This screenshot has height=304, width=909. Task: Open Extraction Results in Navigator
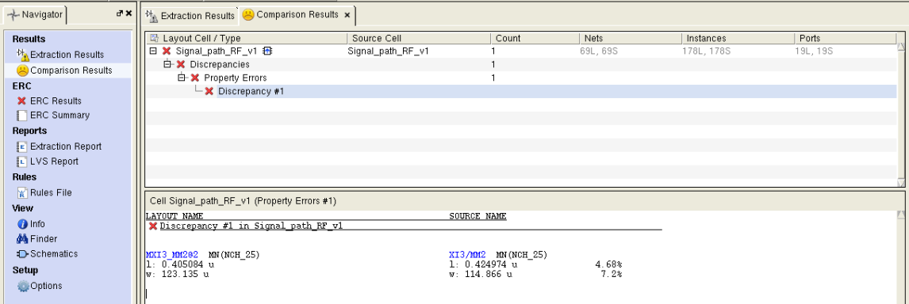click(x=61, y=55)
